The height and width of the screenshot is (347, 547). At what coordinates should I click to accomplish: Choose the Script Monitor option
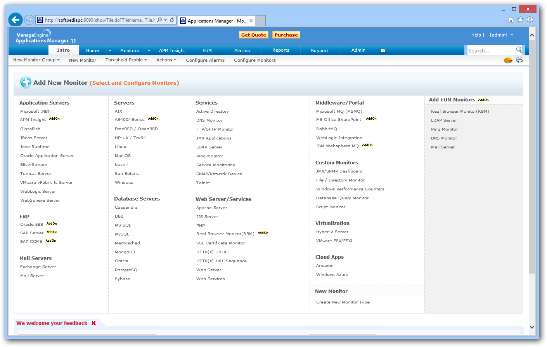point(331,207)
